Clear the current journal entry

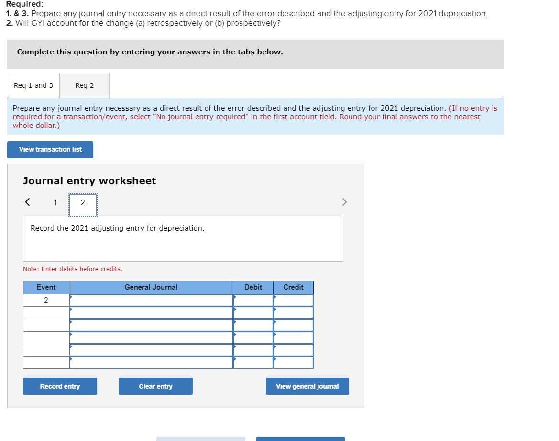pyautogui.click(x=155, y=386)
